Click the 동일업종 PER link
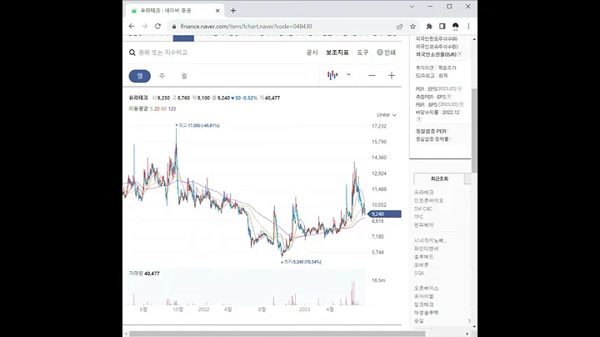 [x=432, y=131]
